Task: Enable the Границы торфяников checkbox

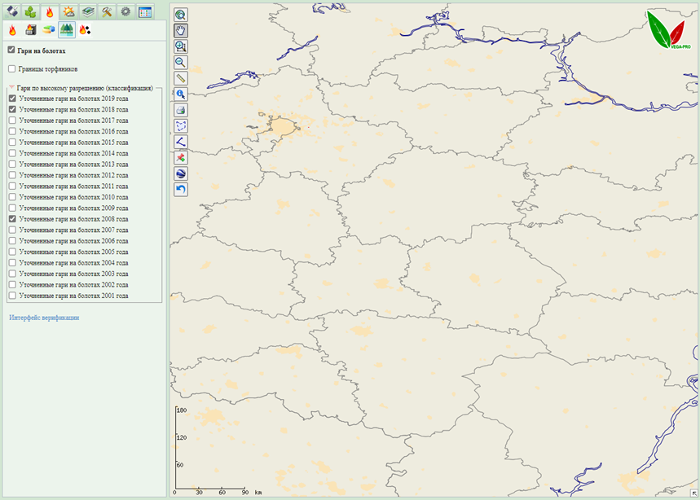Action: click(12, 68)
